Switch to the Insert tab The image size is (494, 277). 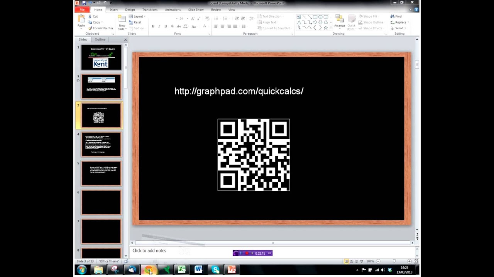113,10
